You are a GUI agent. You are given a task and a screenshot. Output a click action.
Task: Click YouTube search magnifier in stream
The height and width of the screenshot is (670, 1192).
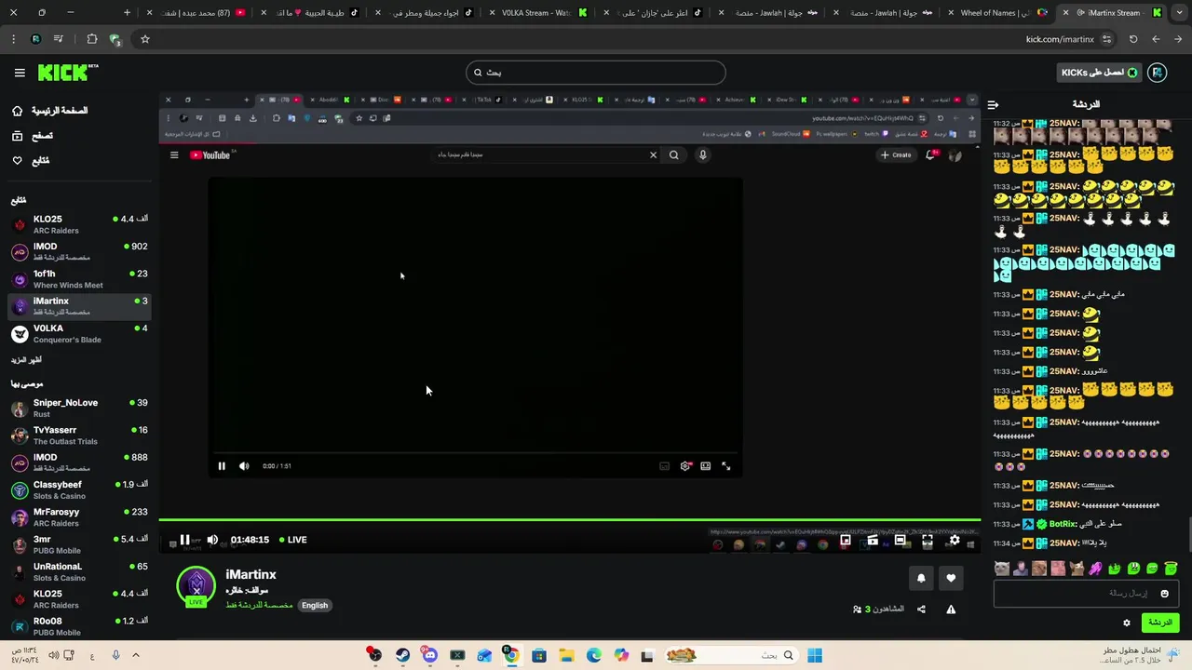pos(674,155)
